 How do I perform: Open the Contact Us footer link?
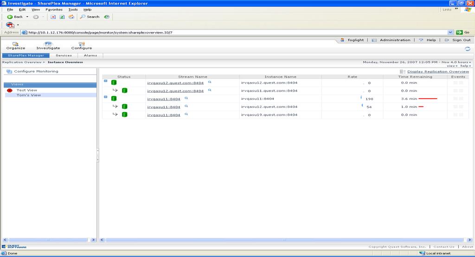(x=444, y=247)
